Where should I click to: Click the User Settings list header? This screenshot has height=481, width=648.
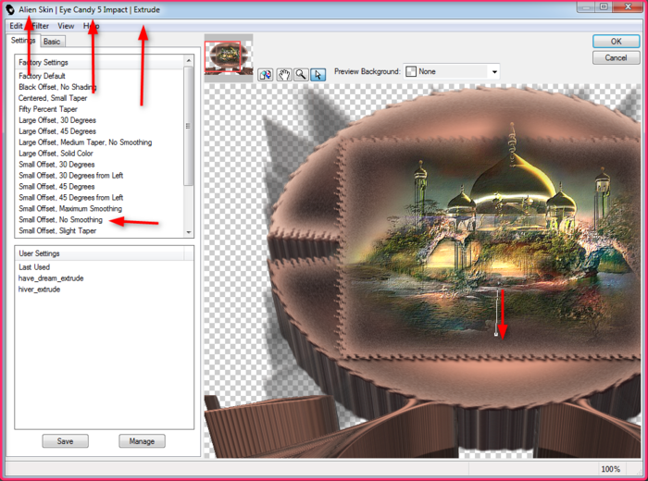pyautogui.click(x=104, y=253)
